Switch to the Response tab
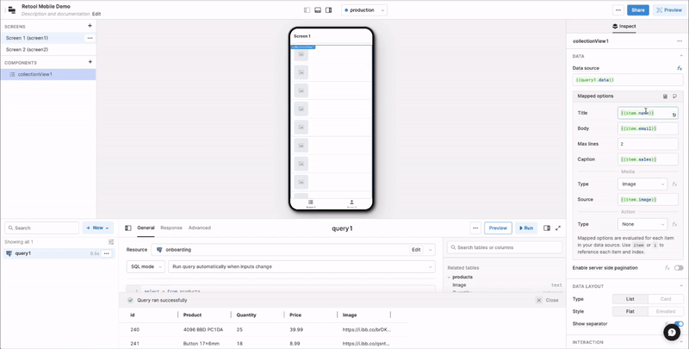Viewport: 689px width, 349px height. coord(171,227)
